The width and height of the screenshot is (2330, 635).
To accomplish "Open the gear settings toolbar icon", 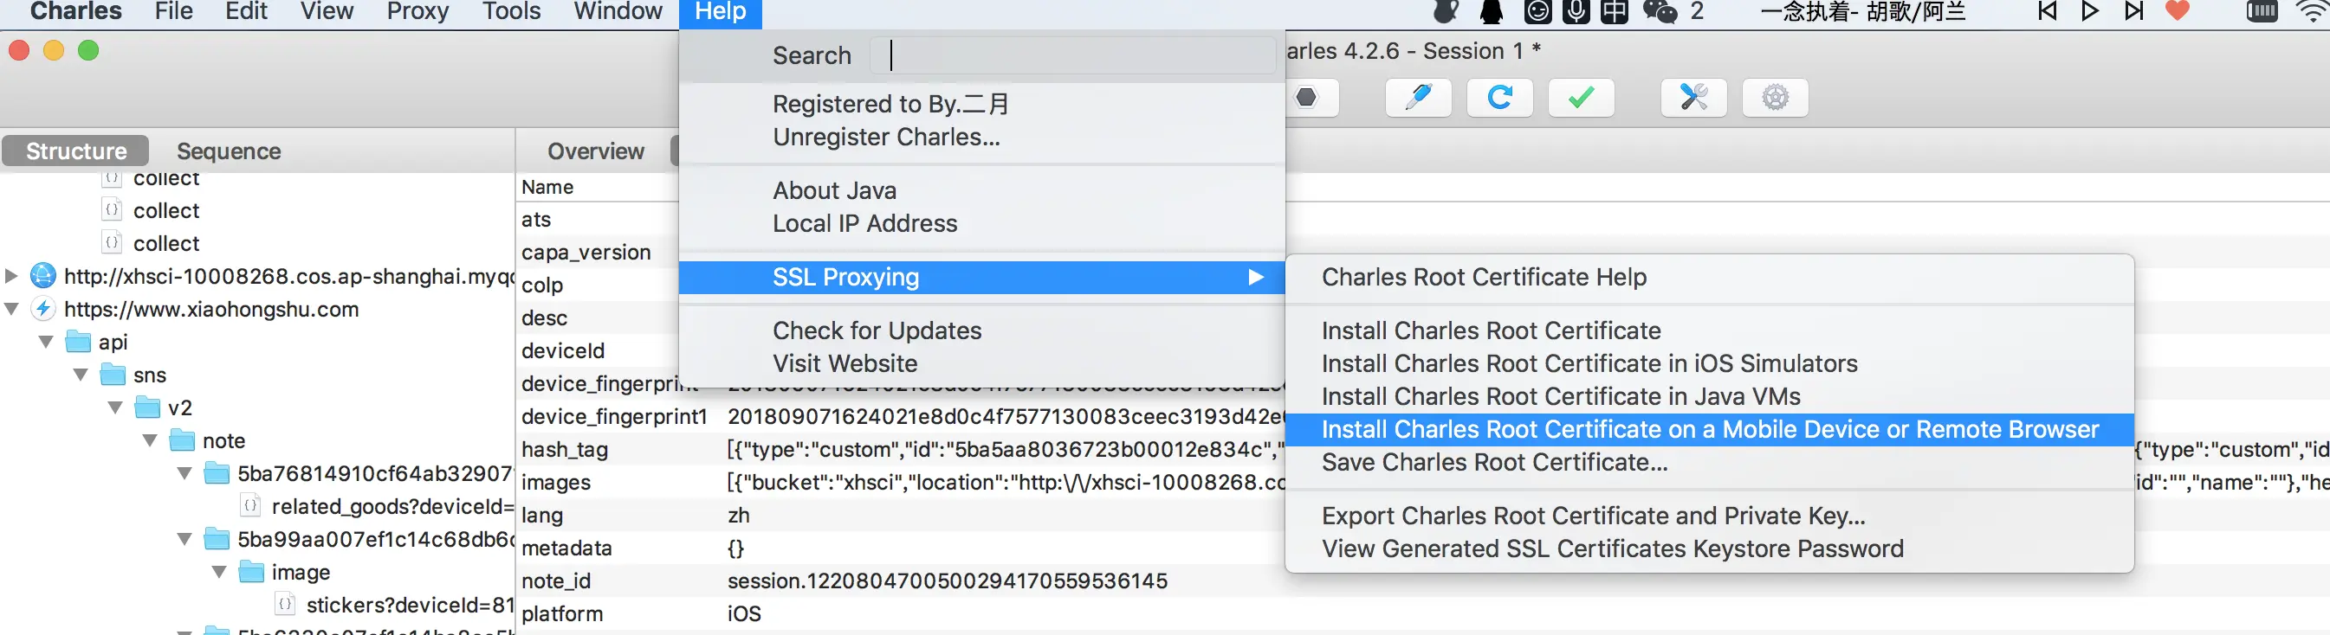I will click(1776, 98).
